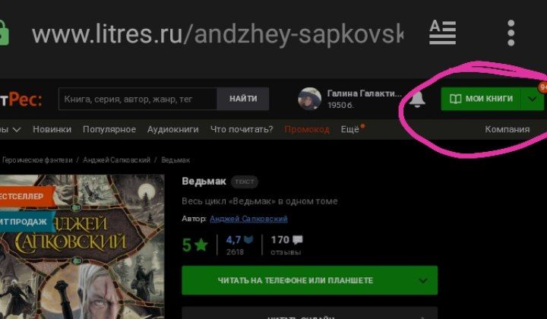Open the Новинки menu item
547x319 pixels.
coord(52,129)
